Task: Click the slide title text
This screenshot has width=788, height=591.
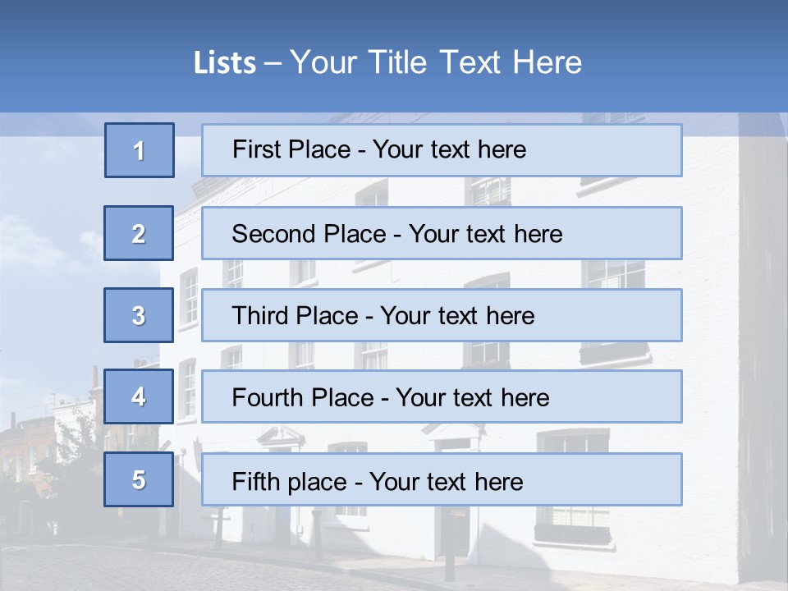Action: click(x=387, y=62)
